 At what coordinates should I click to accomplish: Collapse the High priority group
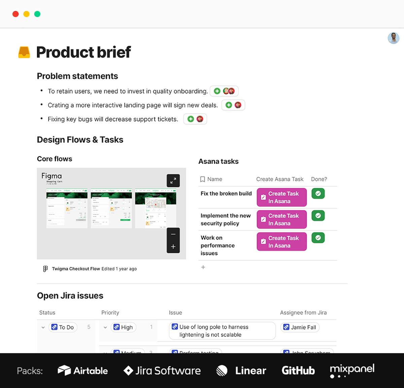pyautogui.click(x=105, y=327)
